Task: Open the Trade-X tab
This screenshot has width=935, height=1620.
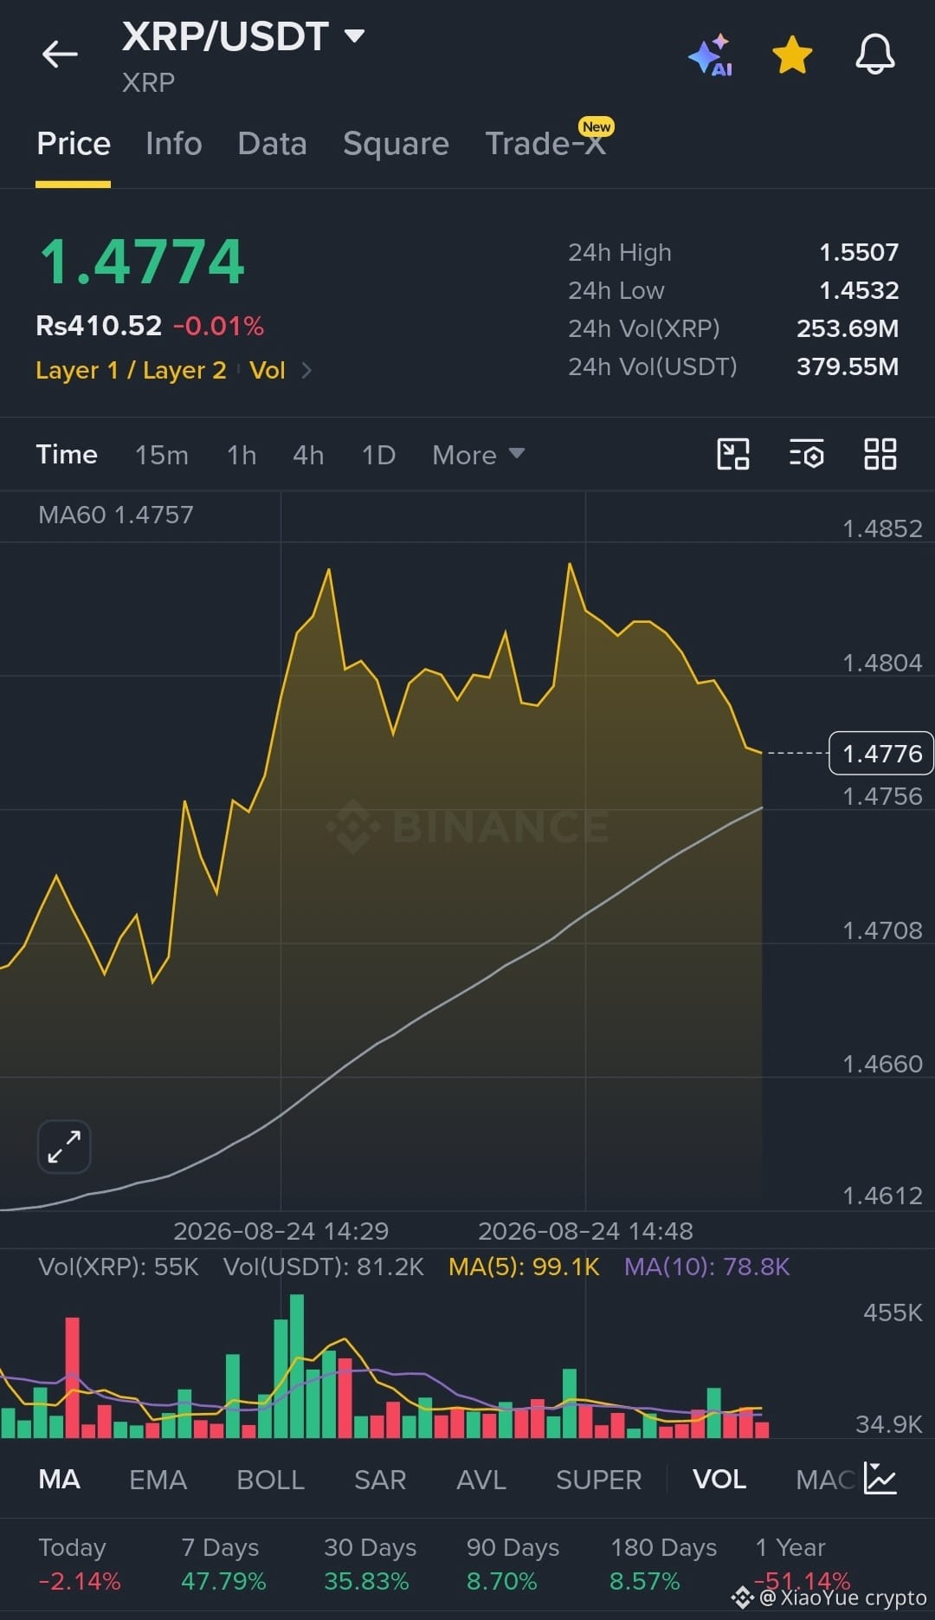Action: point(545,144)
